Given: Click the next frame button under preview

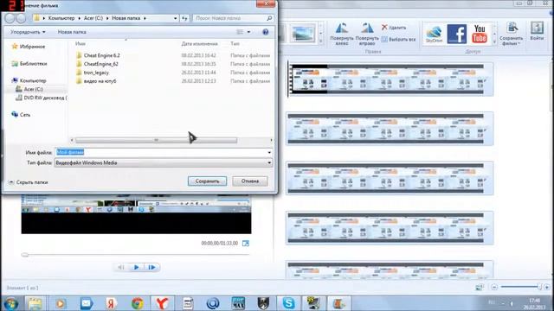Looking at the screenshot, I should point(152,267).
